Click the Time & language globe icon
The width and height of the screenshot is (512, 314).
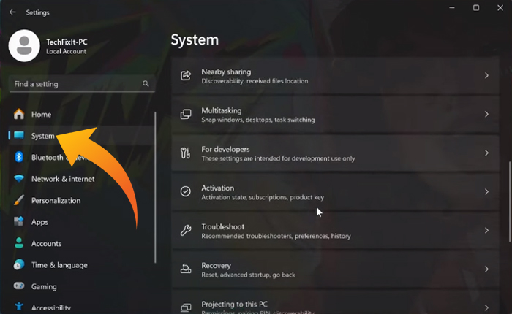point(18,265)
